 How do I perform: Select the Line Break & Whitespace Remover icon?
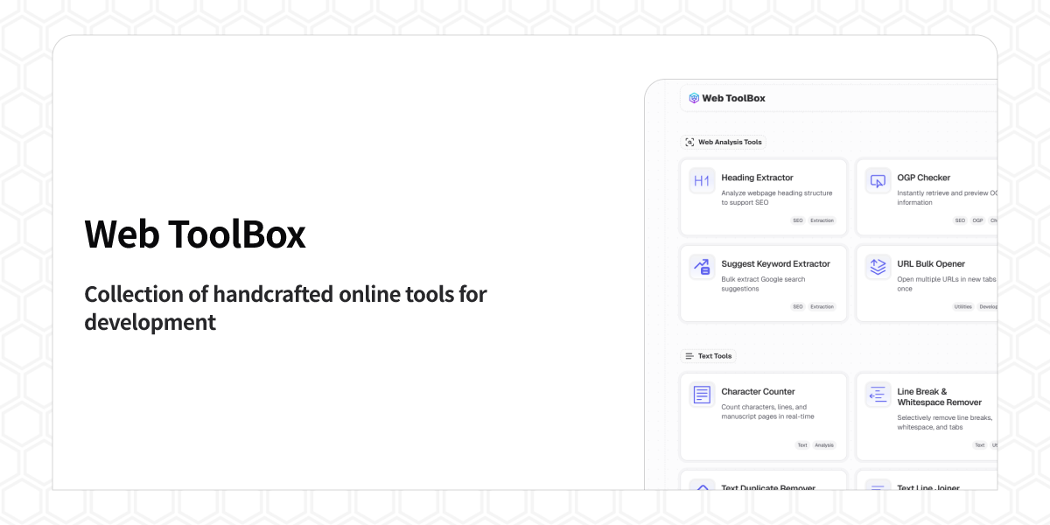(878, 395)
